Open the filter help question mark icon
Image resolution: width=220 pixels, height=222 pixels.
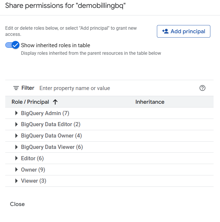(x=202, y=88)
